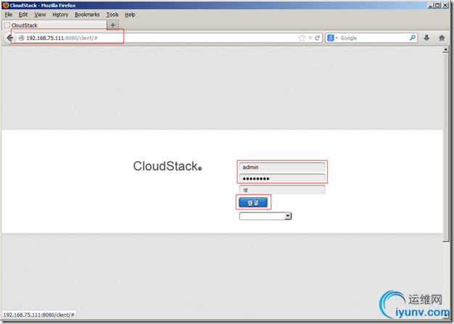Open a new tab with plus button

113,25
